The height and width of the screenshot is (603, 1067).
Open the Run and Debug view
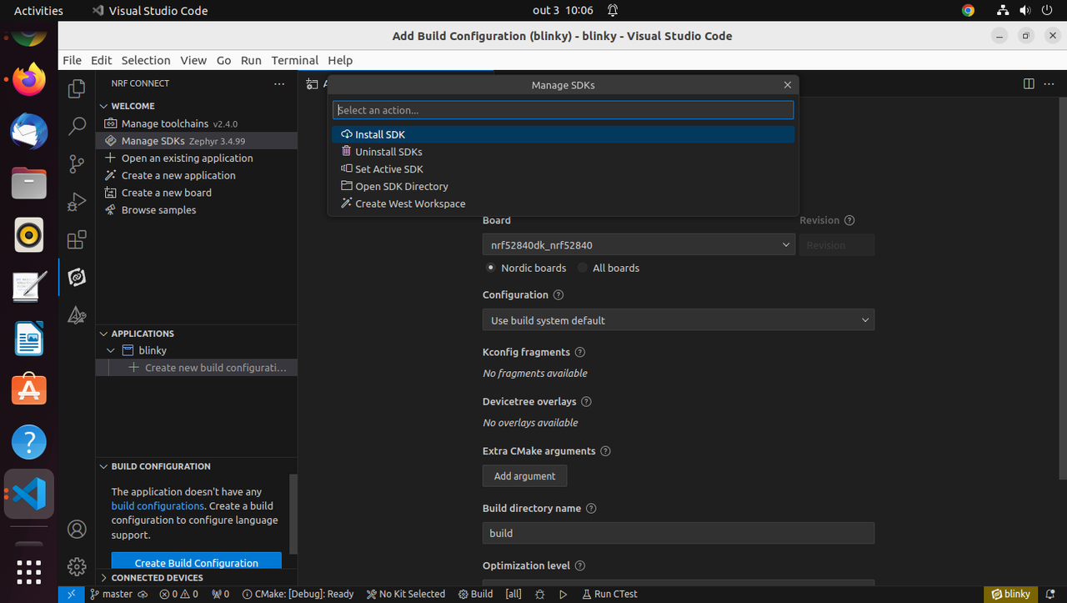tap(77, 202)
